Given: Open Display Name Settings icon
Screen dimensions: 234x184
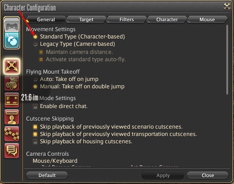Looking at the screenshot, I should tap(12, 117).
